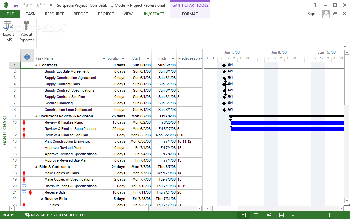Click calendar constraint icon on row 20

tap(24, 186)
